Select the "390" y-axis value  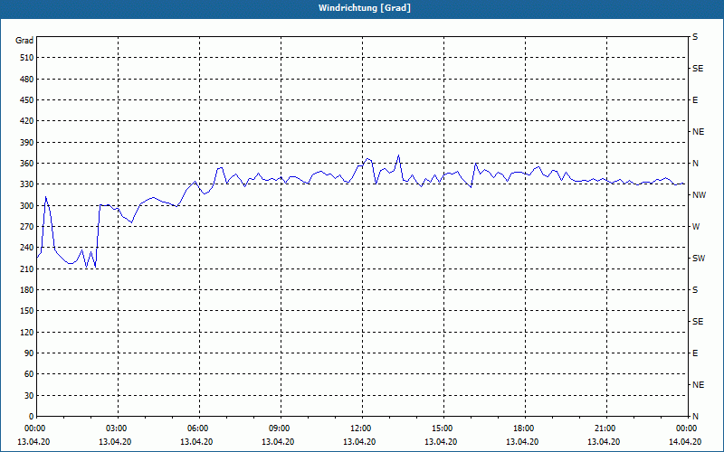27,142
